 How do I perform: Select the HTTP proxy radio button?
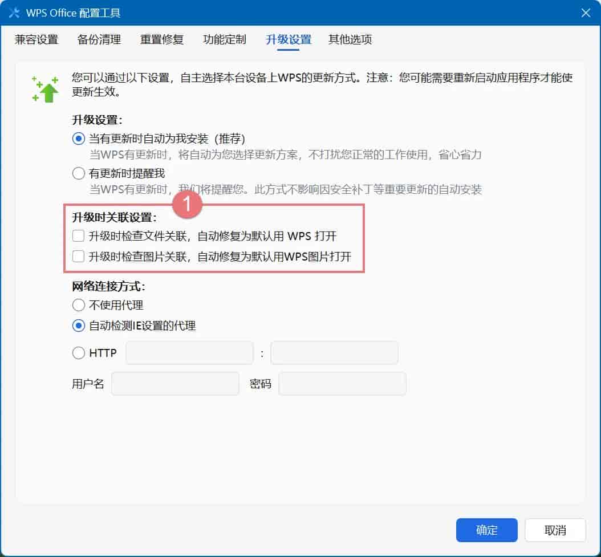point(79,353)
